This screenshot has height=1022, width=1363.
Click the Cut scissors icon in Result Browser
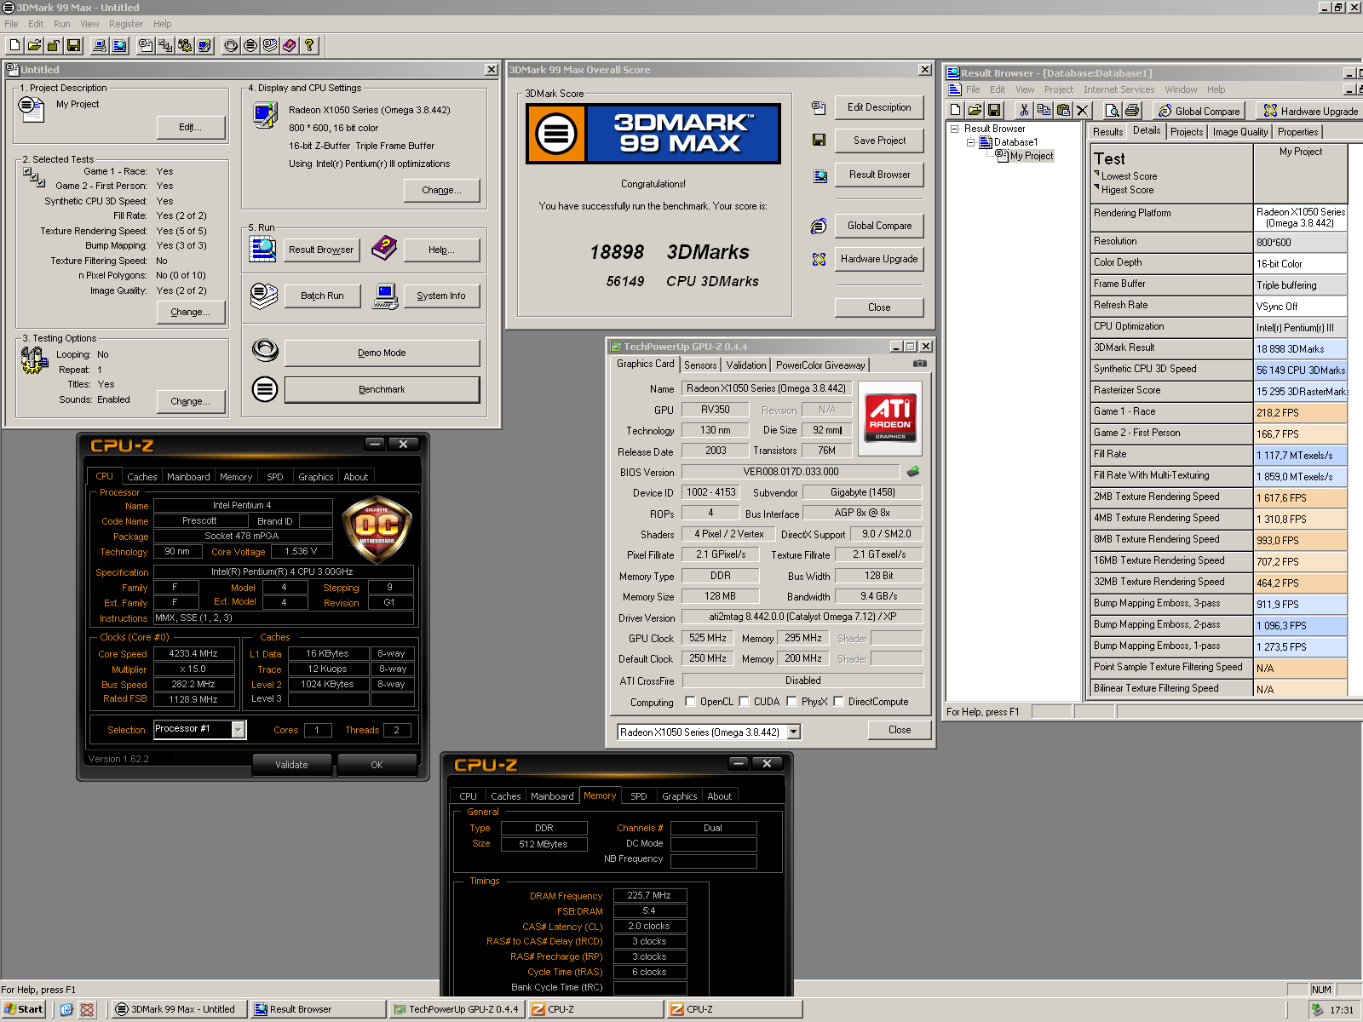pyautogui.click(x=1024, y=110)
